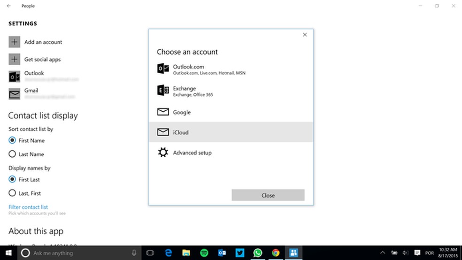Choose the iCloud account option

point(231,132)
